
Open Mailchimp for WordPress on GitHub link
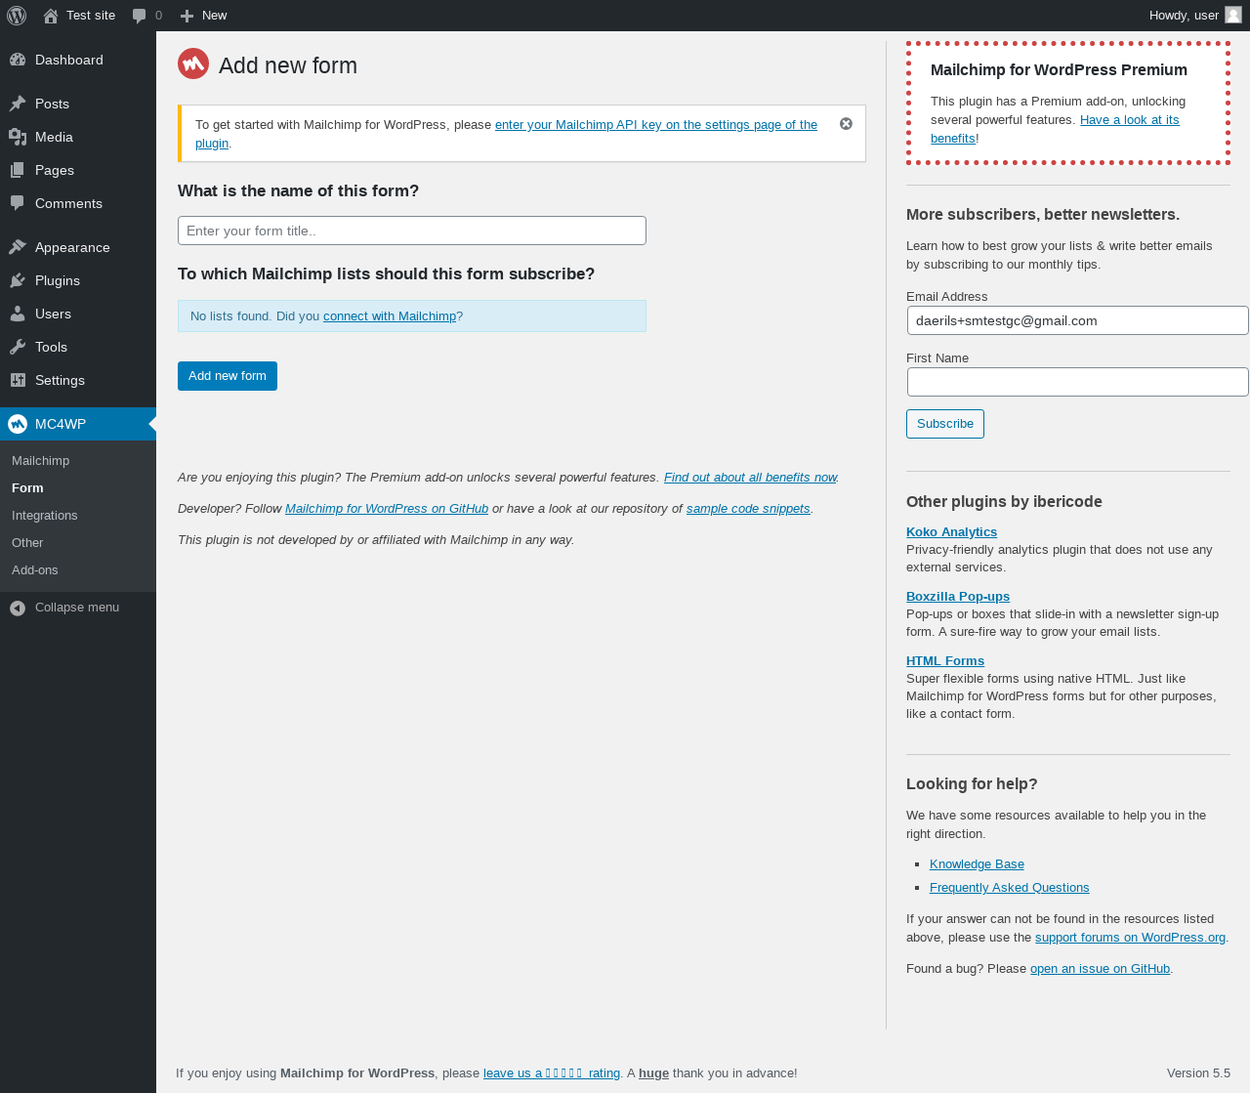pyautogui.click(x=387, y=509)
